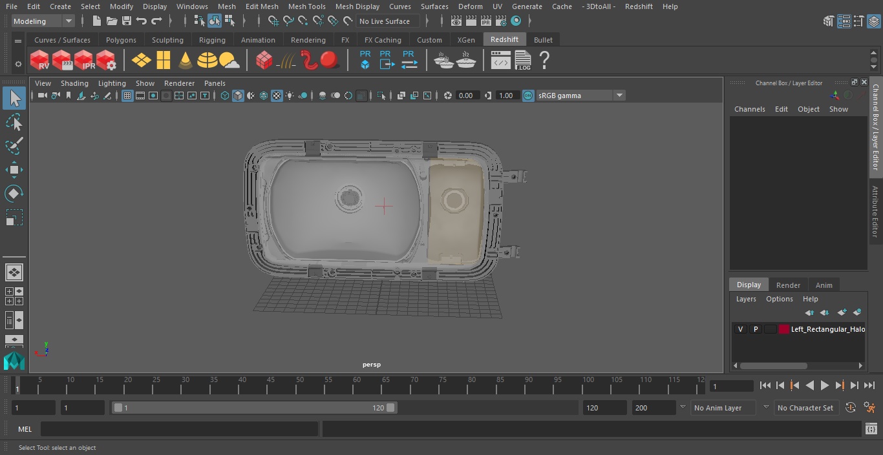Click the Redshift proxy export PR icon
This screenshot has height=455, width=883.
coord(387,60)
